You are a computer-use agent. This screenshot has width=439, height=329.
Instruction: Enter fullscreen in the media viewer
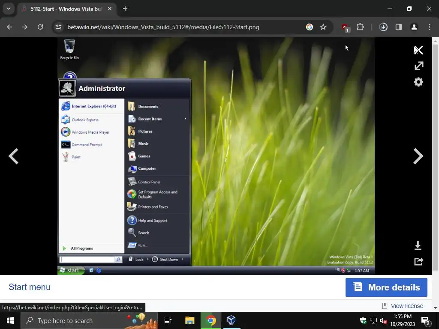pyautogui.click(x=419, y=66)
